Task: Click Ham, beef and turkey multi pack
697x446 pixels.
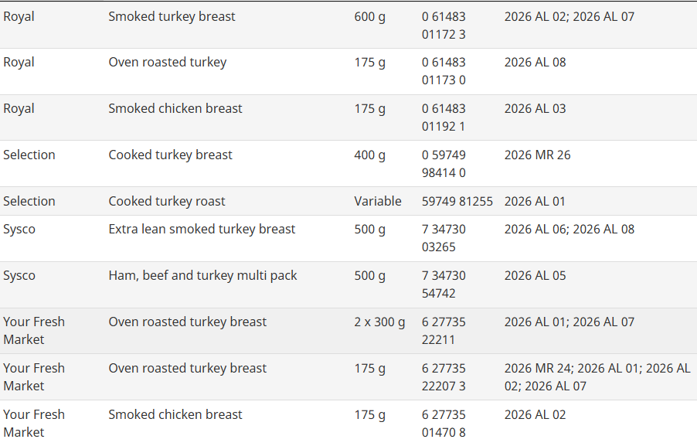Action: [202, 275]
